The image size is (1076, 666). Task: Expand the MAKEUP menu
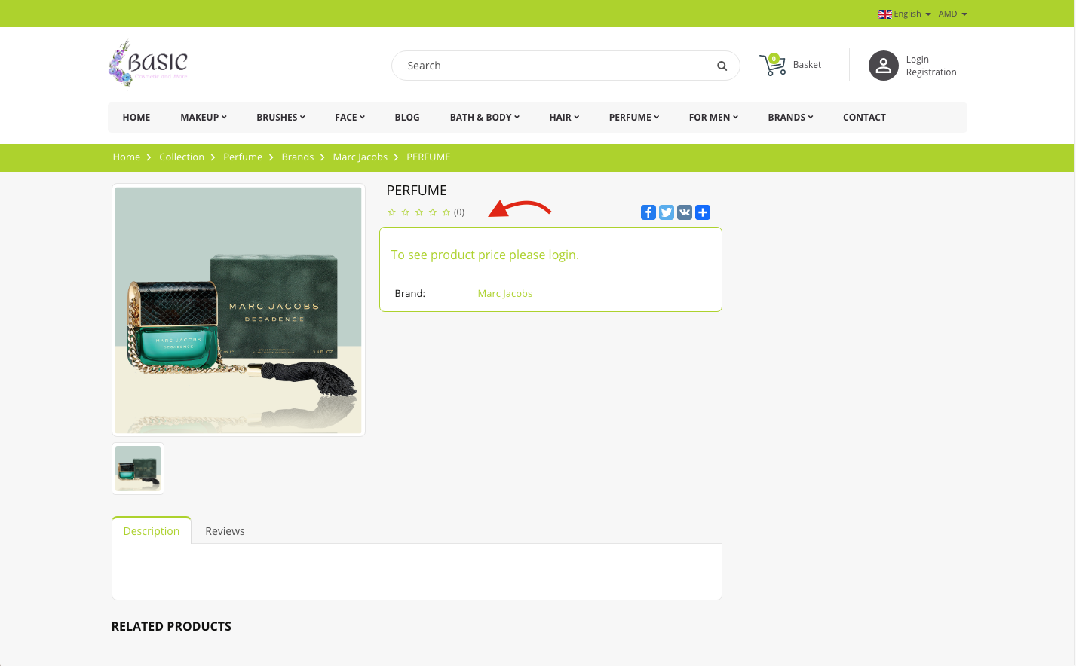click(x=203, y=118)
